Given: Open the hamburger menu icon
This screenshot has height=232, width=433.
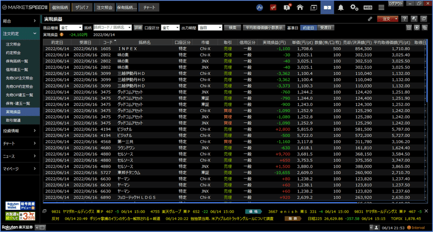Looking at the screenshot, I should pyautogui.click(x=382, y=8).
